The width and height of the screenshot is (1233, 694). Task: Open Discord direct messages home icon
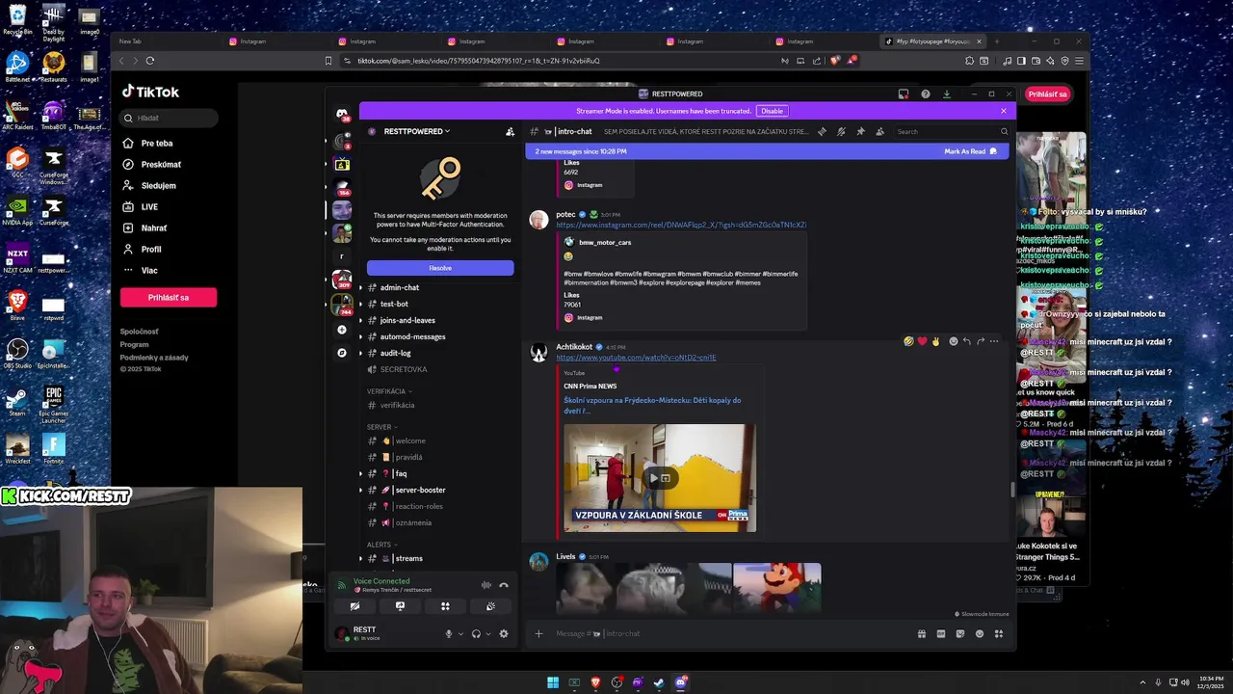(342, 115)
